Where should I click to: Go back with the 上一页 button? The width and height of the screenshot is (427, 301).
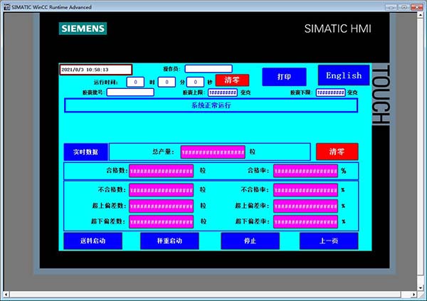coord(328,241)
